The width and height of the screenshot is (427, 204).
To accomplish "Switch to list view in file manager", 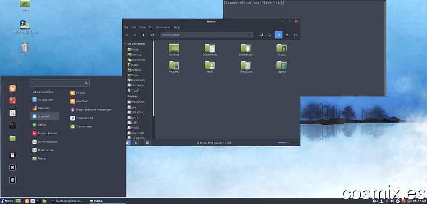I will (287, 35).
